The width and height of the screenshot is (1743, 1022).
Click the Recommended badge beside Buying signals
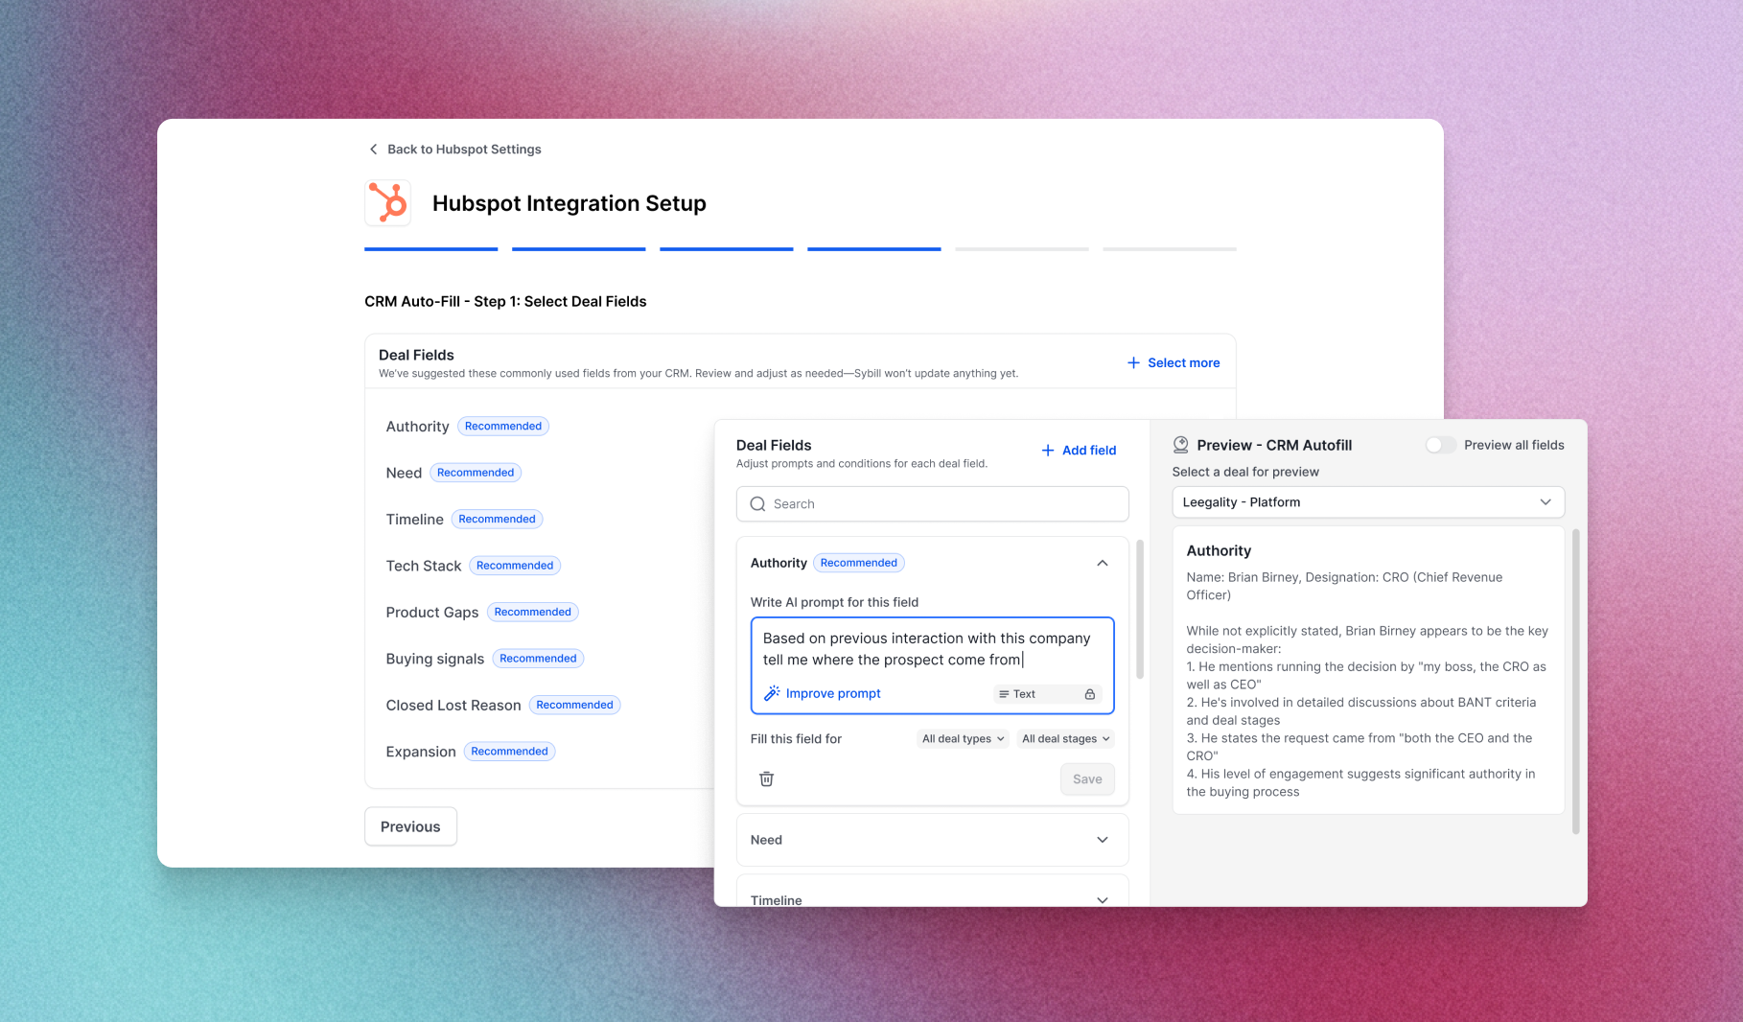(538, 659)
